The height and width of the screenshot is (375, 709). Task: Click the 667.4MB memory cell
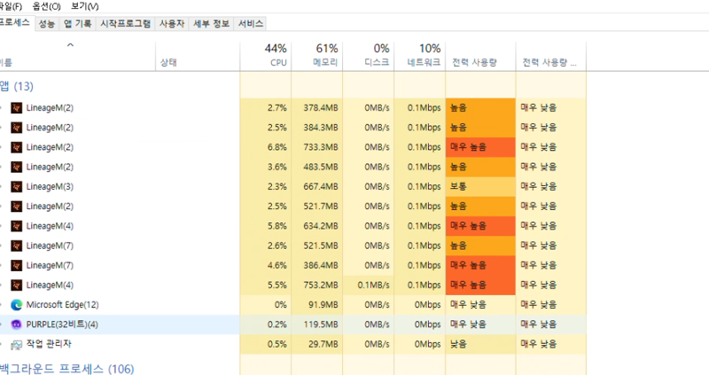[317, 186]
